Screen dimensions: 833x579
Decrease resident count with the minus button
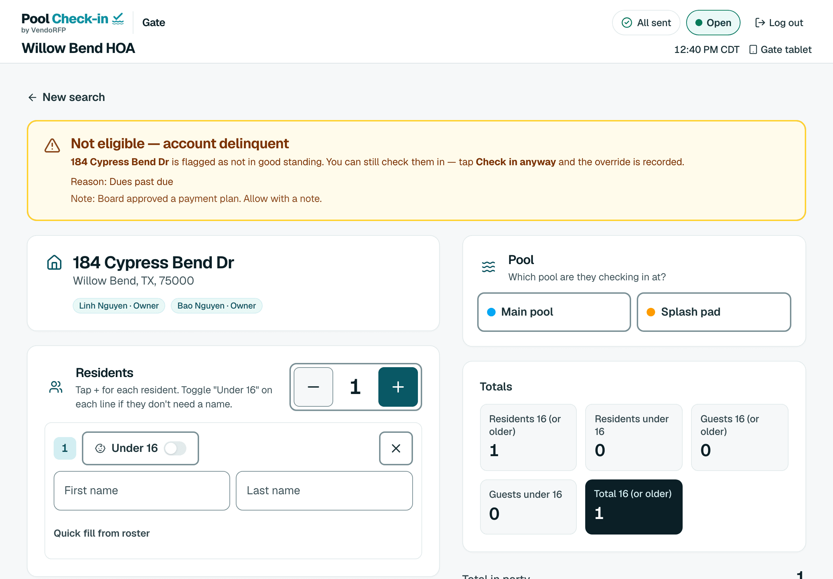(x=313, y=387)
